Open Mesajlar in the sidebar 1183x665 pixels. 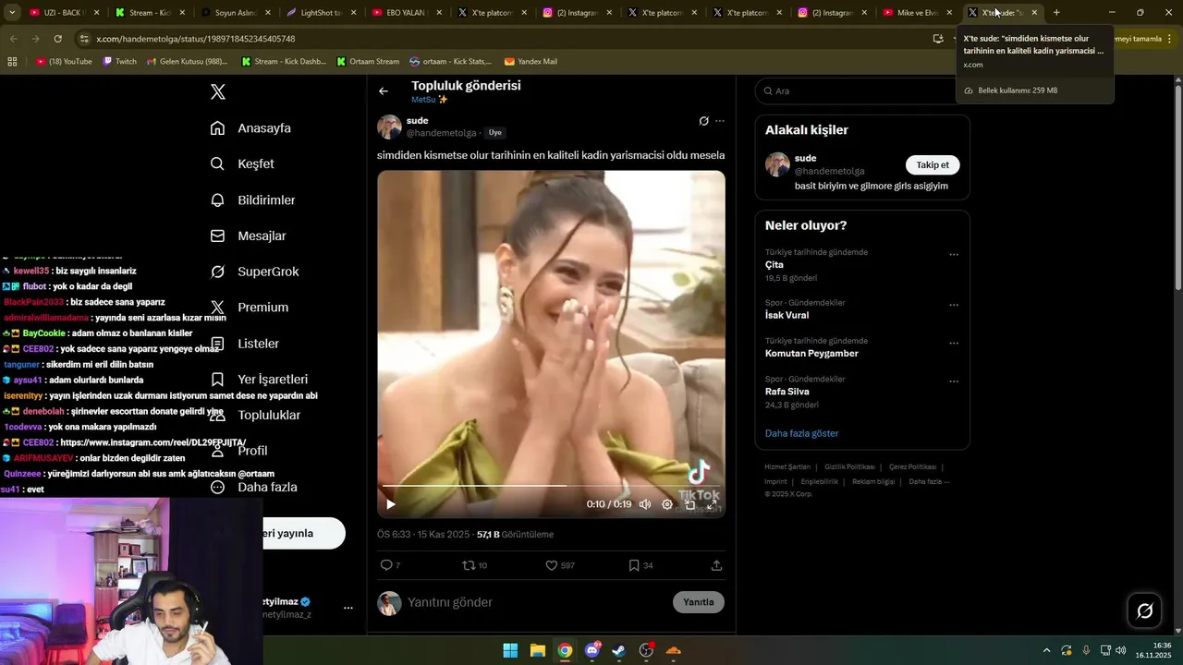pyautogui.click(x=248, y=236)
